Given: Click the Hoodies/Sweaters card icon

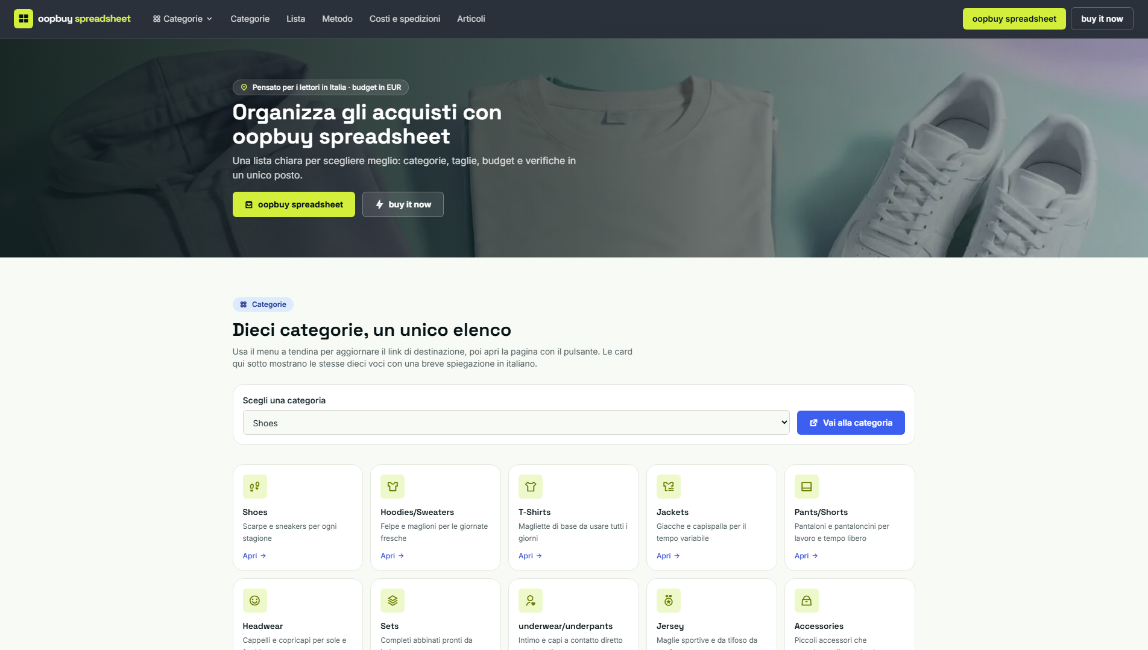Looking at the screenshot, I should tap(393, 487).
